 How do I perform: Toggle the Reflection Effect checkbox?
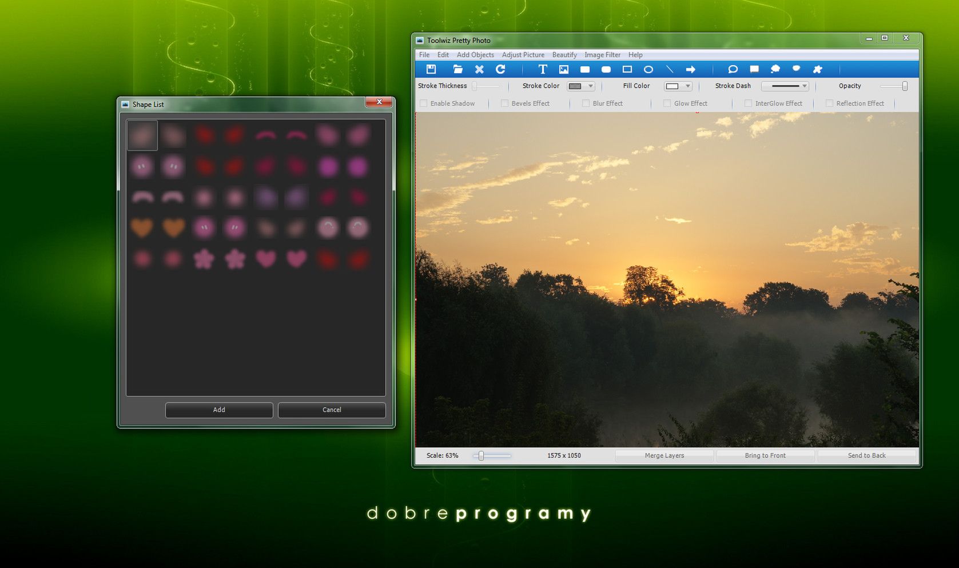tap(830, 103)
